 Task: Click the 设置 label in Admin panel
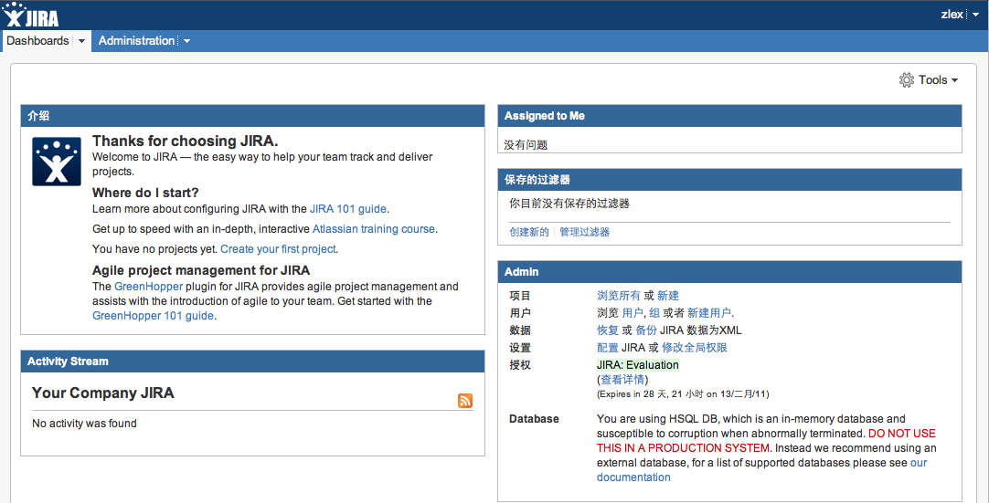(520, 347)
